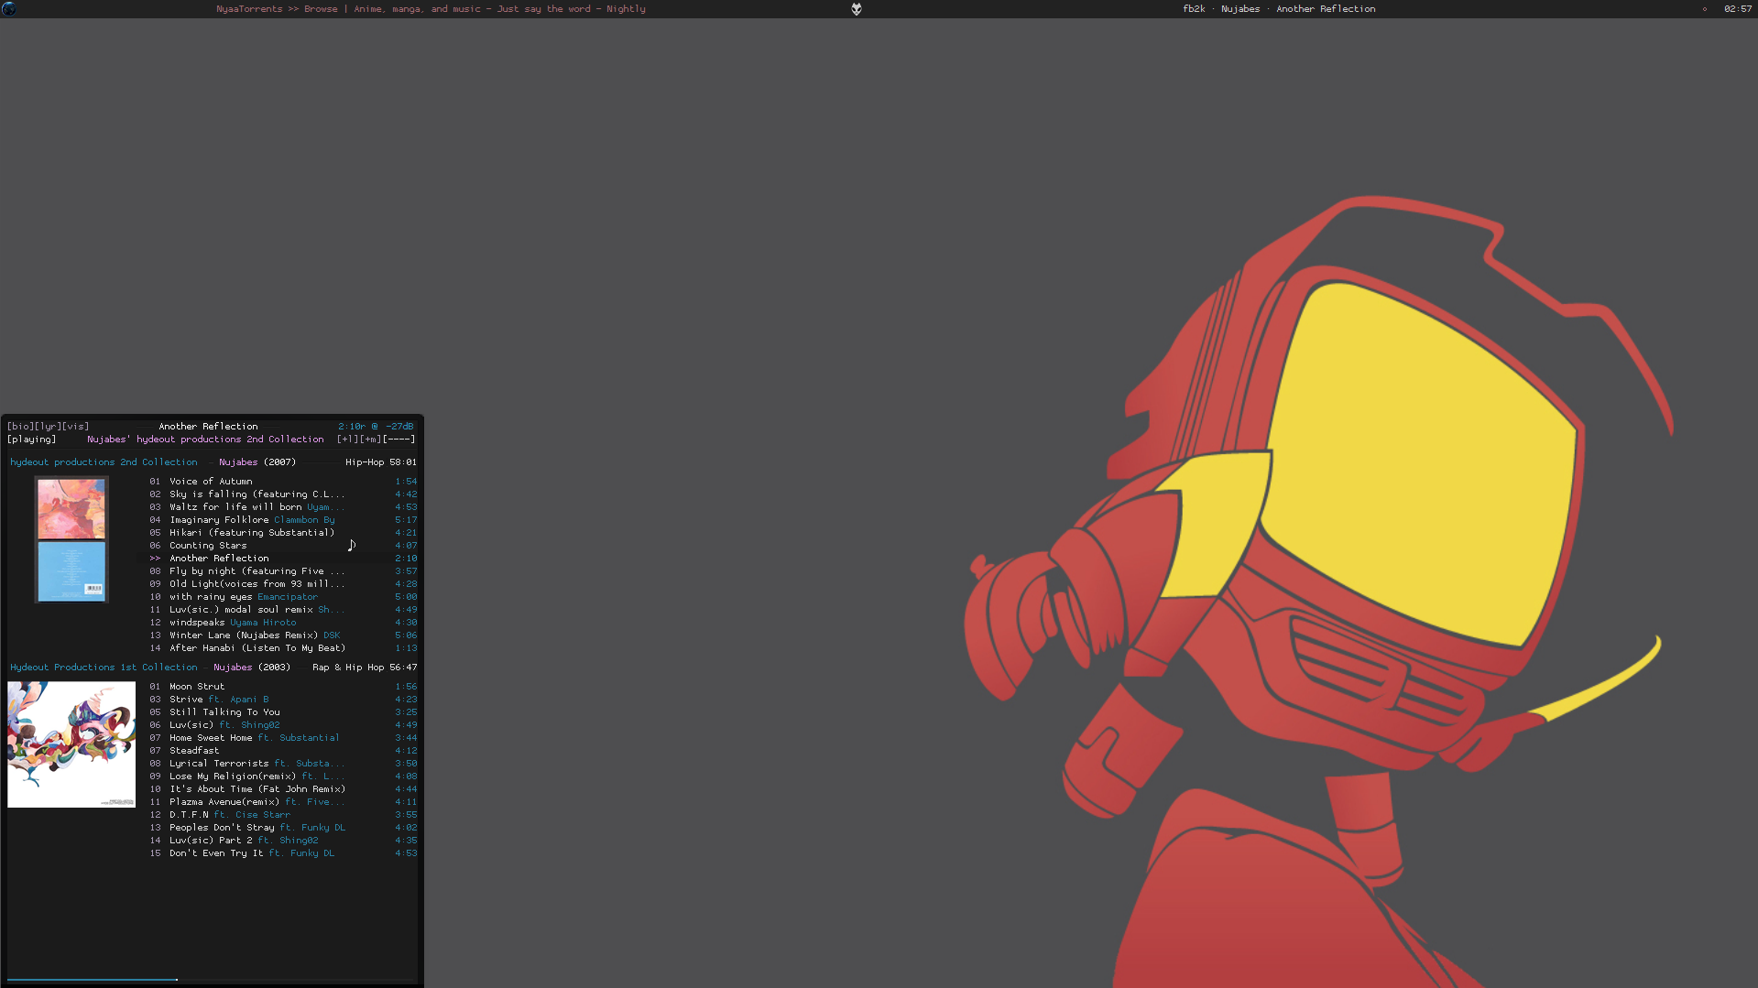Toggle the [vis] visualization view
The width and height of the screenshot is (1758, 988).
[75, 427]
